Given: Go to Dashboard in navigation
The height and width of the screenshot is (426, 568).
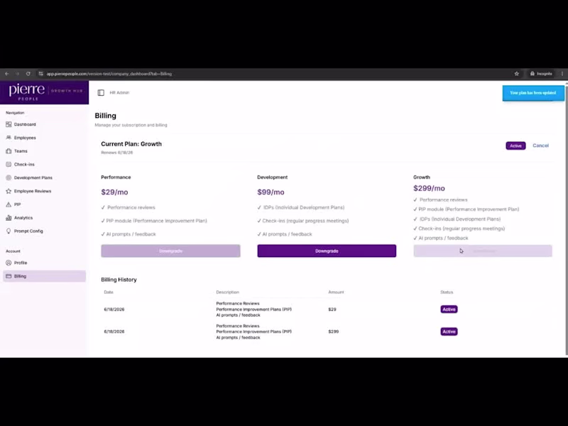Looking at the screenshot, I should point(25,124).
